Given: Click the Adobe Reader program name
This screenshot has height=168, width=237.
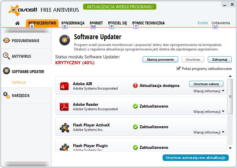Looking at the screenshot, I should coord(86,104).
